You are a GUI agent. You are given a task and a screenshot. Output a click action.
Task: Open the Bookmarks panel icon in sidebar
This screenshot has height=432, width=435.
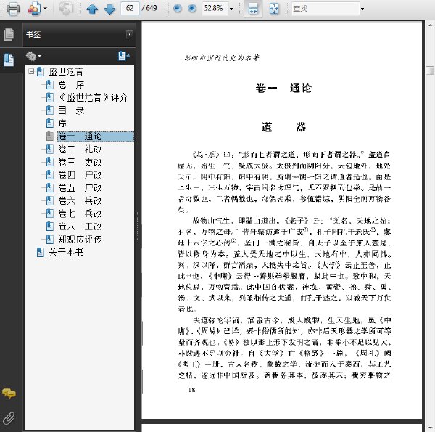(9, 60)
